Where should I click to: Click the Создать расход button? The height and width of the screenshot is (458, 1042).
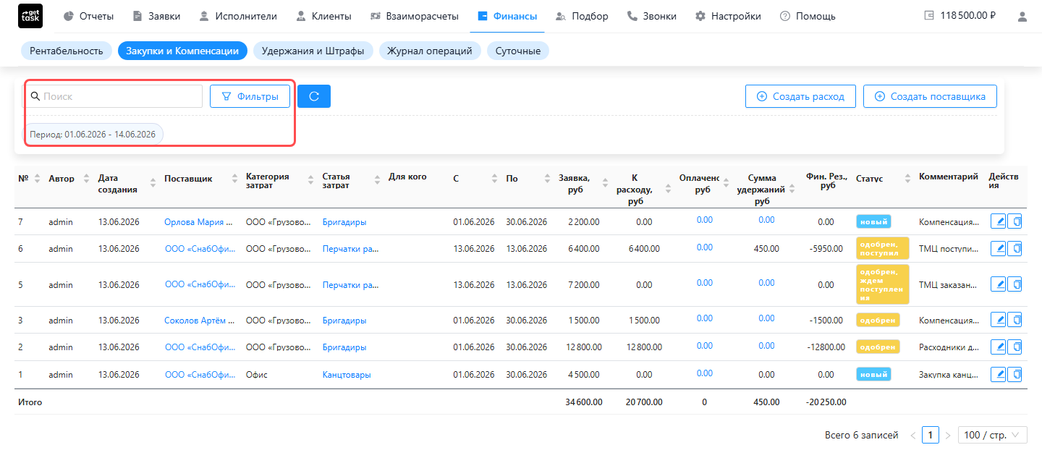click(800, 96)
